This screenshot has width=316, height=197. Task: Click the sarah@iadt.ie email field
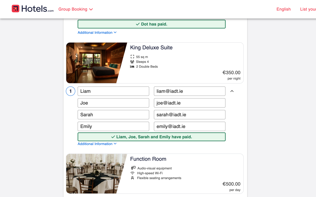190,115
